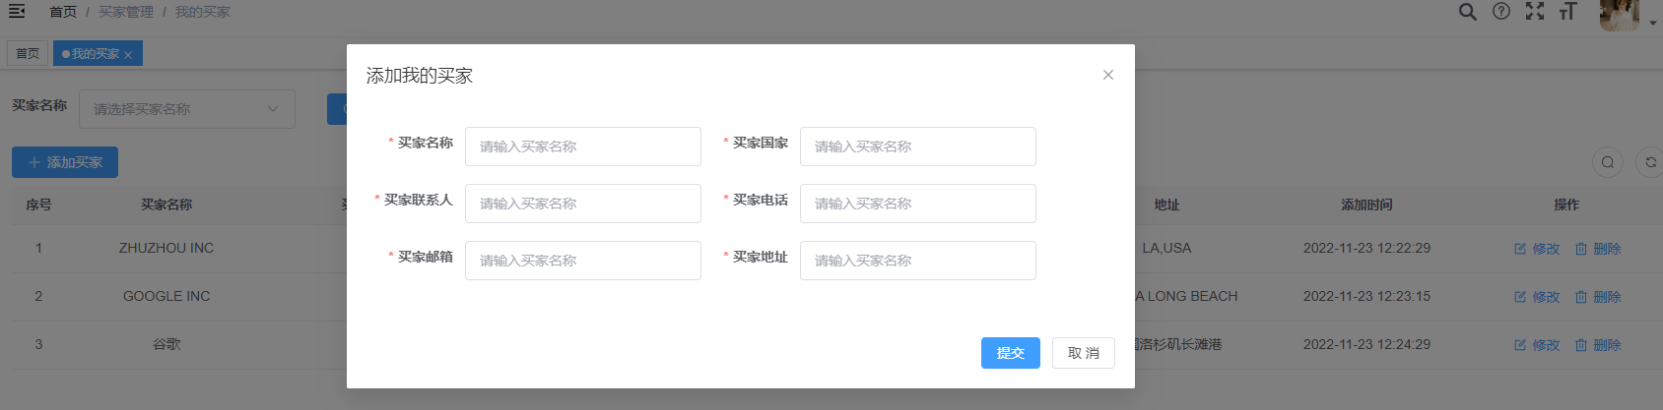Viewport: 1663px width, 410px height.
Task: Focus the 买家名称 input field in the dialog
Action: [583, 146]
